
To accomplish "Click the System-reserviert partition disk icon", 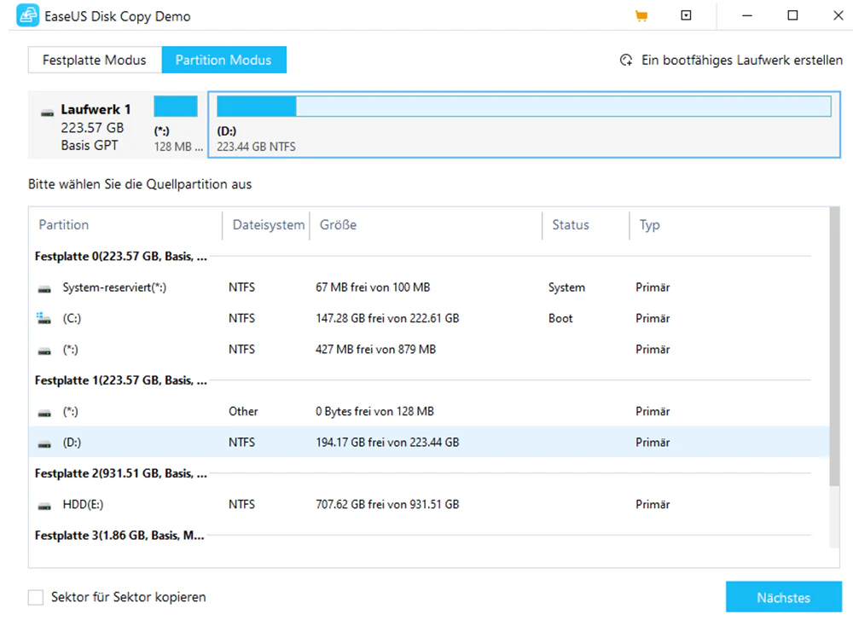I will point(44,288).
